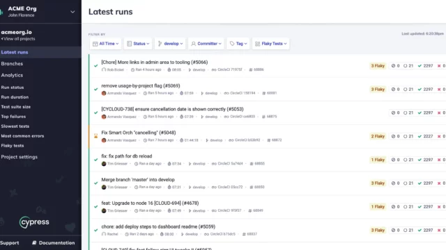The image size is (446, 250).
Task: Open Most common errors page
Action: click(x=22, y=136)
